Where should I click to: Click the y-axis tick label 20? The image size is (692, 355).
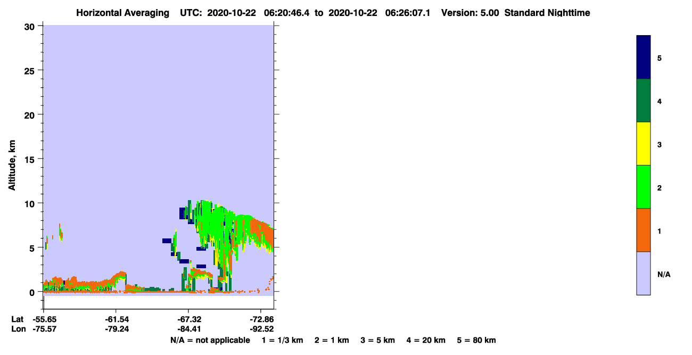pos(31,114)
